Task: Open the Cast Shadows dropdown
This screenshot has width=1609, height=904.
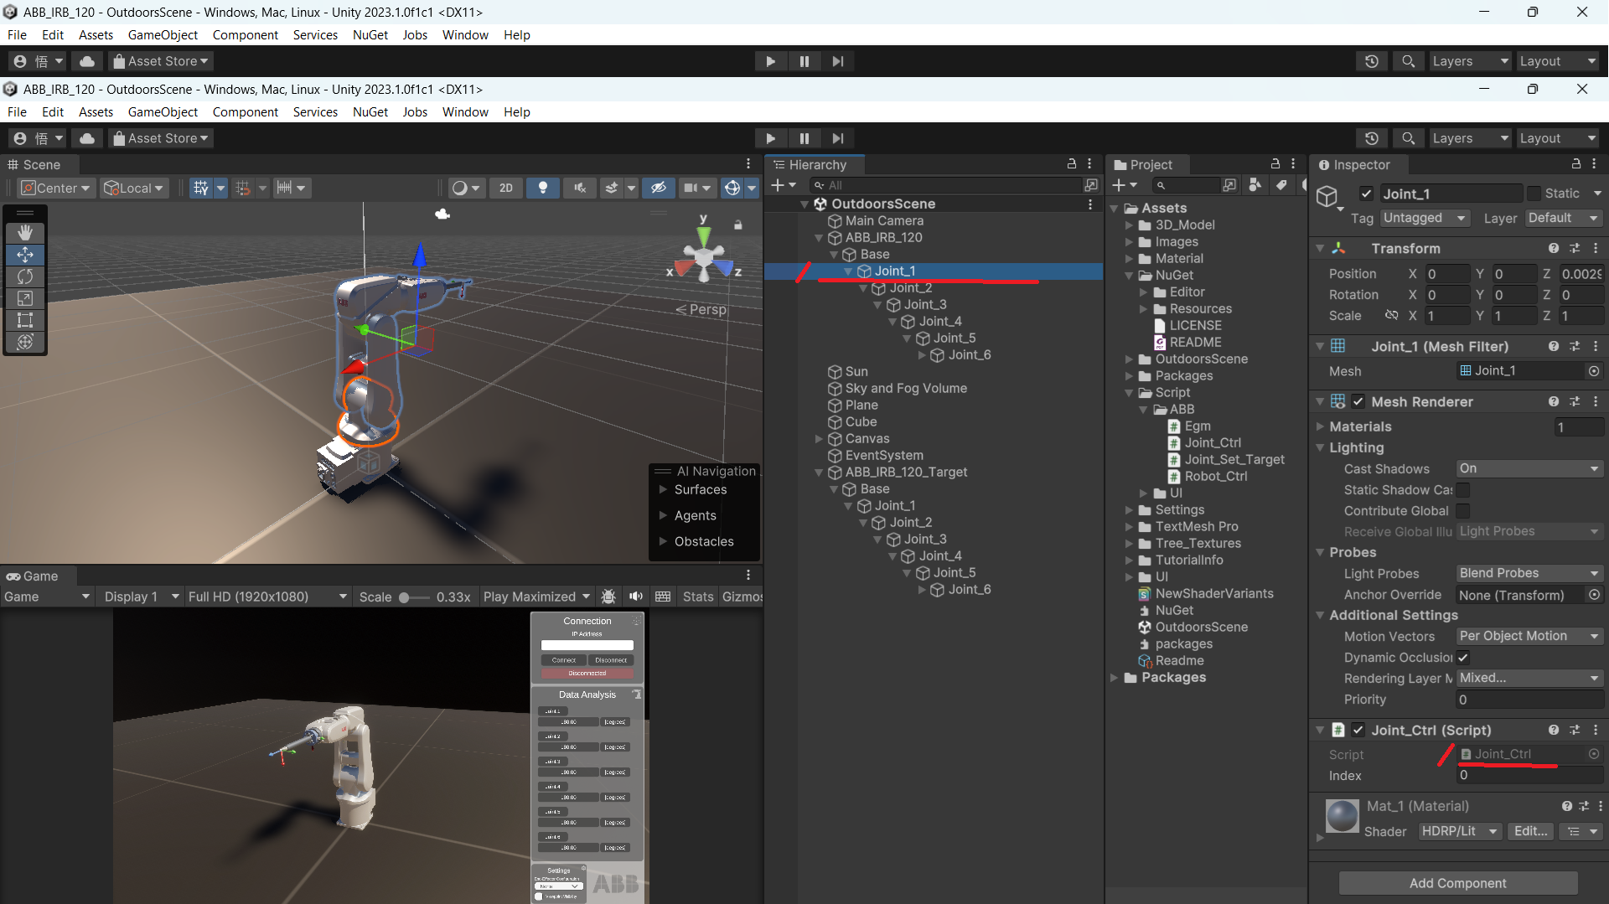Action: pyautogui.click(x=1529, y=468)
